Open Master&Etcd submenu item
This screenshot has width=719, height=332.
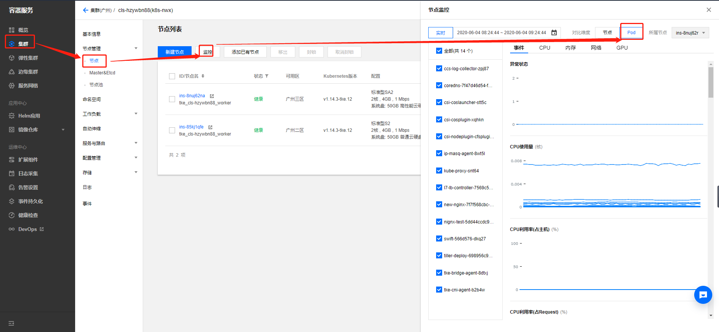pos(102,73)
